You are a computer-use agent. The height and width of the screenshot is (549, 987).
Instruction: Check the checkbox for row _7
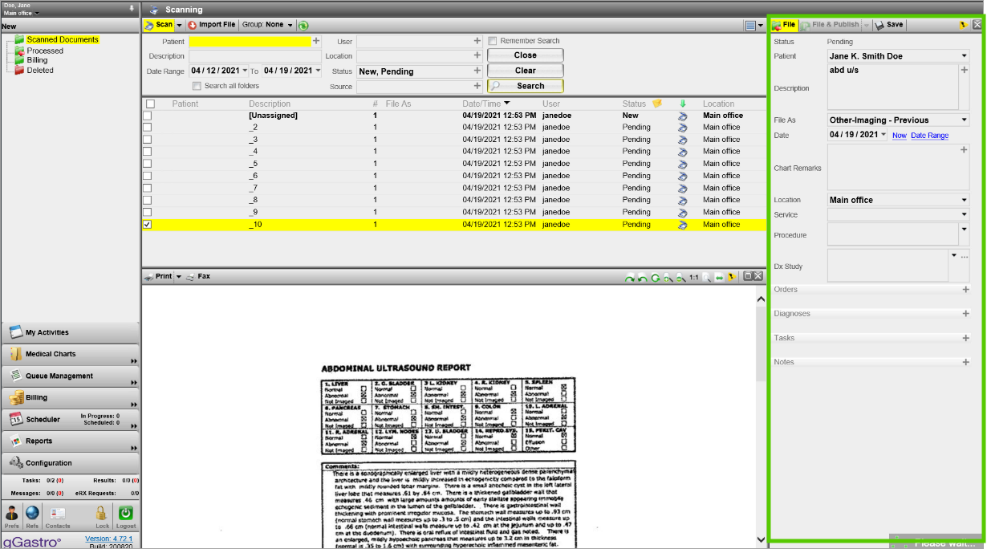tap(148, 188)
